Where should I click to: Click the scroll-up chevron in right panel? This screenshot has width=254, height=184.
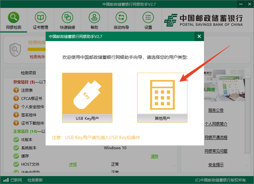(x=248, y=75)
